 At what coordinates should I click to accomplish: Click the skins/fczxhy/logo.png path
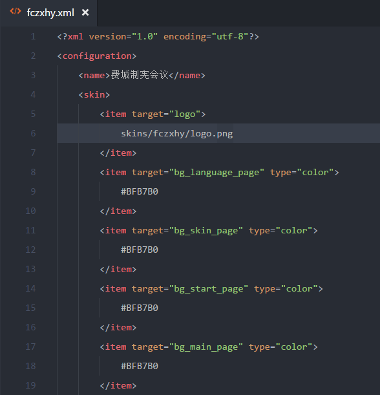pyautogui.click(x=177, y=134)
